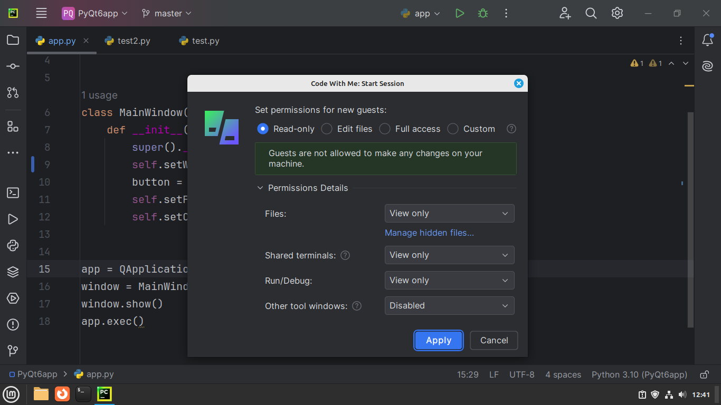The image size is (721, 405).
Task: Apply the session permissions
Action: (x=438, y=340)
